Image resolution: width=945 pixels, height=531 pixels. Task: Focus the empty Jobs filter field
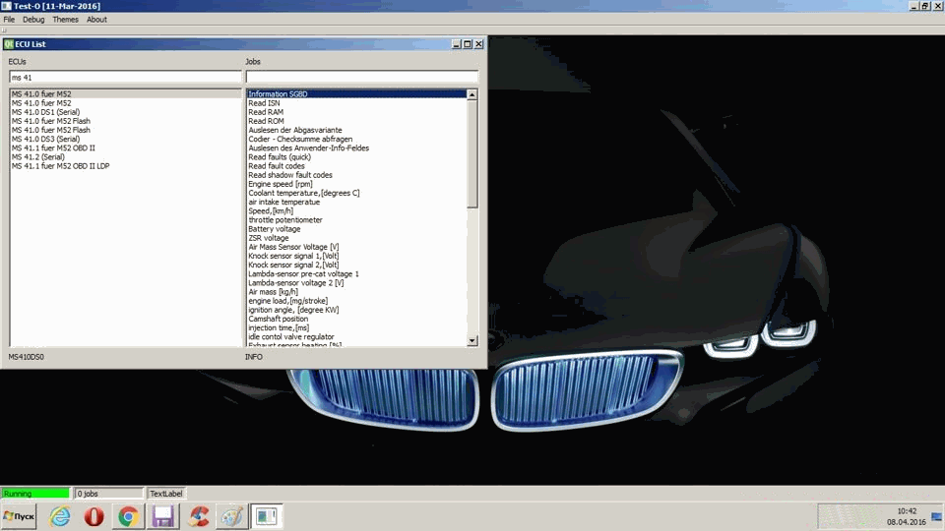point(361,77)
